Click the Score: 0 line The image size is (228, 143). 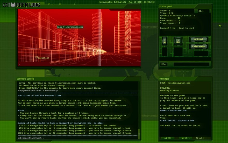point(165,10)
